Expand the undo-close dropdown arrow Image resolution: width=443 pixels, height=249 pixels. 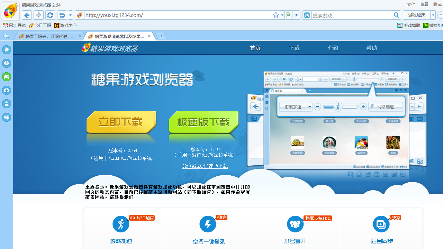pos(71,15)
